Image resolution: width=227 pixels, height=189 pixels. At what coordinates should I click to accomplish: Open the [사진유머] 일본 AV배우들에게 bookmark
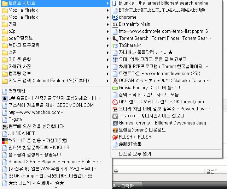(56, 169)
